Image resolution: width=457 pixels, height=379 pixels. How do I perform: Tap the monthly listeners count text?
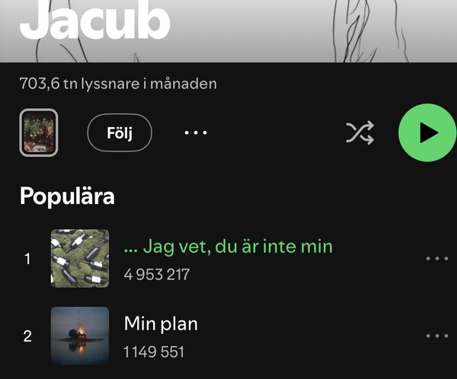[118, 84]
